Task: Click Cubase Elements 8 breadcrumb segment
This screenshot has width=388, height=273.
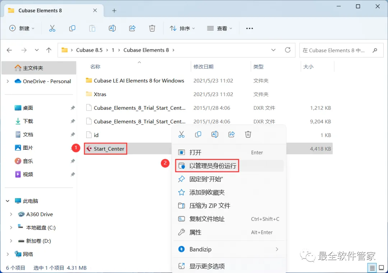Action: [146, 50]
